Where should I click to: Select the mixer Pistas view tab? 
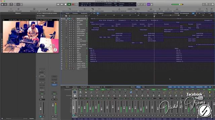point(138,87)
